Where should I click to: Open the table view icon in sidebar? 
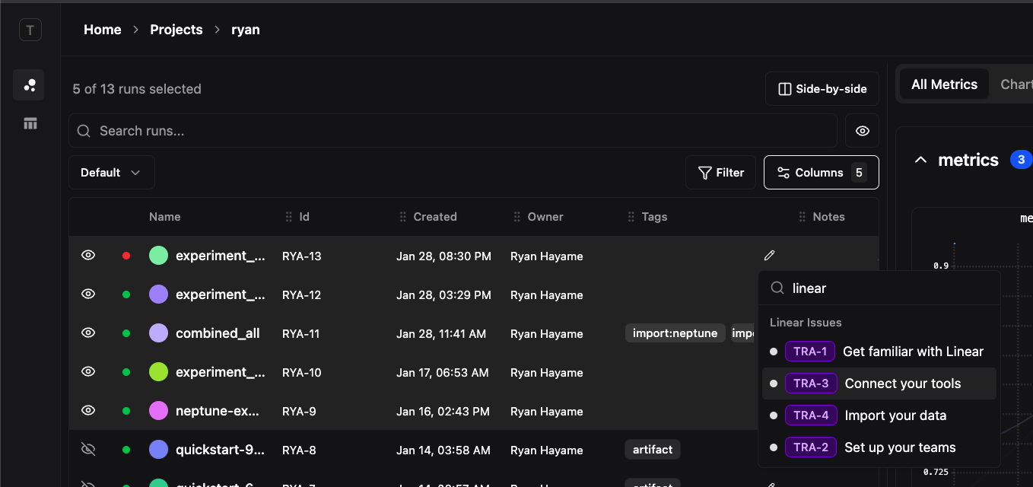tap(30, 123)
